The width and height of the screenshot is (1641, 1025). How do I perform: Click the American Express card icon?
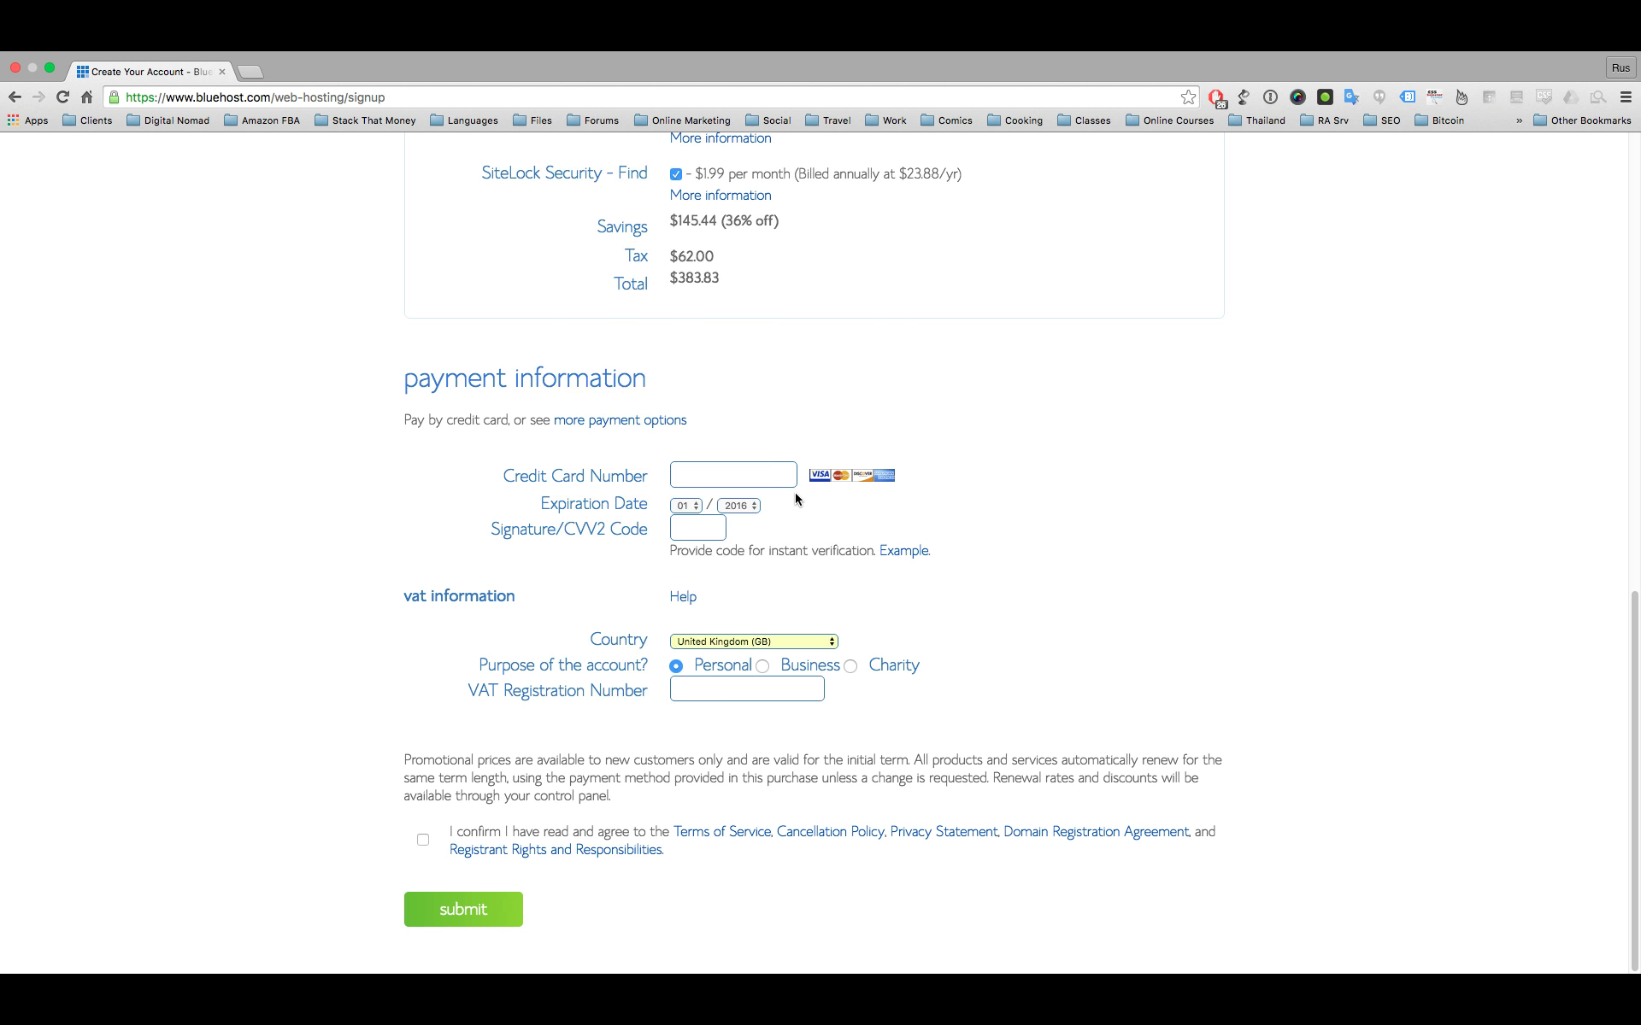(x=886, y=473)
